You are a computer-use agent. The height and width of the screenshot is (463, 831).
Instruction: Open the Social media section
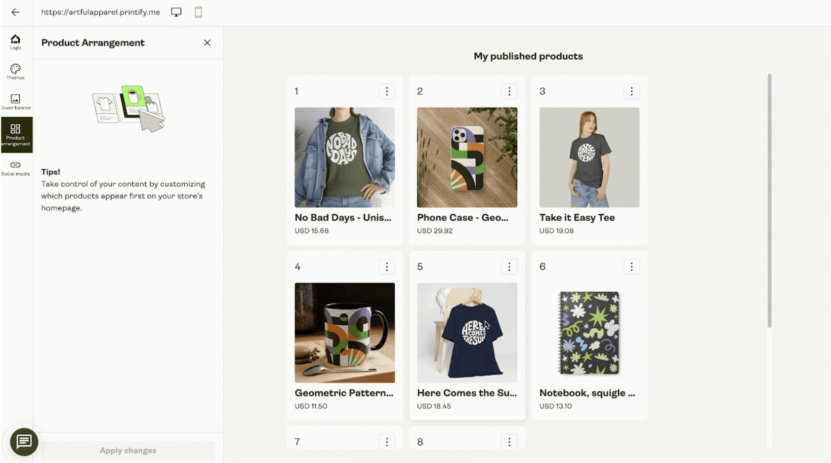(x=16, y=166)
